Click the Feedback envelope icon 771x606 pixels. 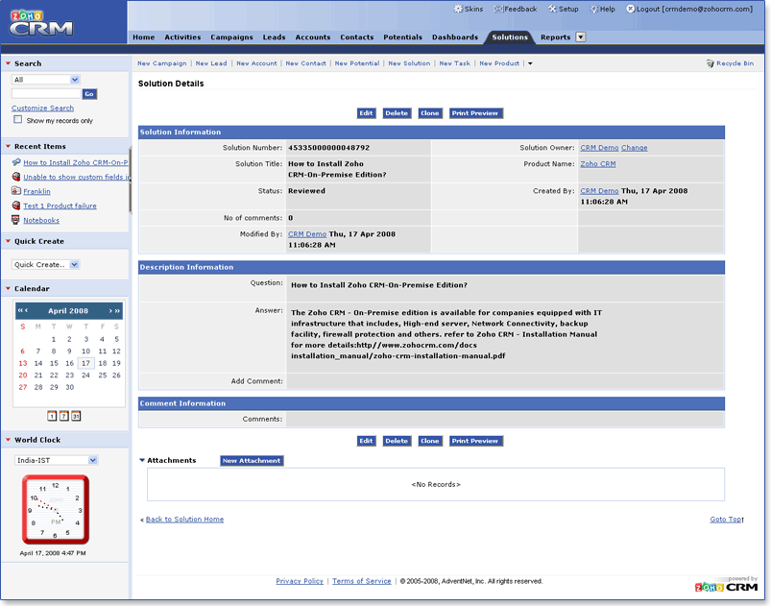tap(498, 9)
